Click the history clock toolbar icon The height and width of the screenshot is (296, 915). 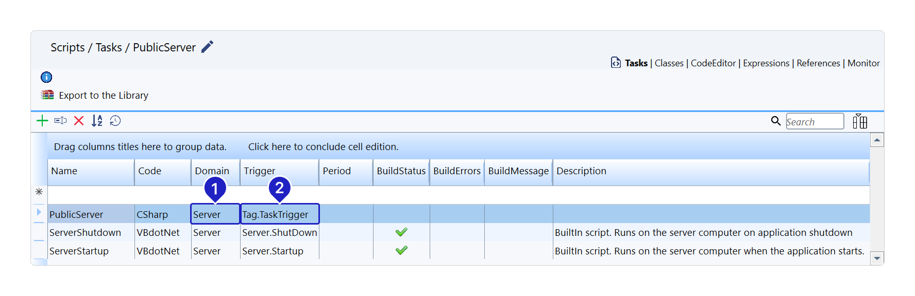[115, 121]
